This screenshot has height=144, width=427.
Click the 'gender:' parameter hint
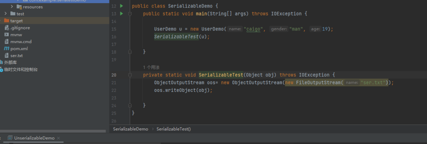(279, 29)
